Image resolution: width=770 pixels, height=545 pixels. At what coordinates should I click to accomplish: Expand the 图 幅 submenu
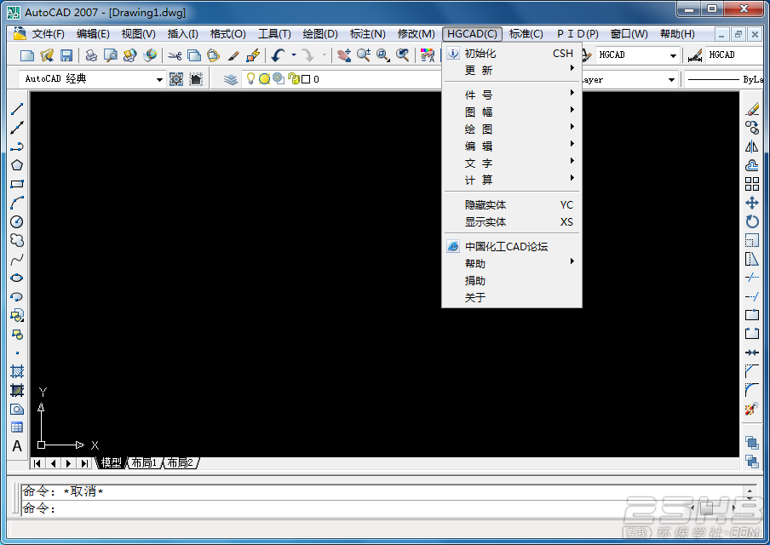point(512,112)
